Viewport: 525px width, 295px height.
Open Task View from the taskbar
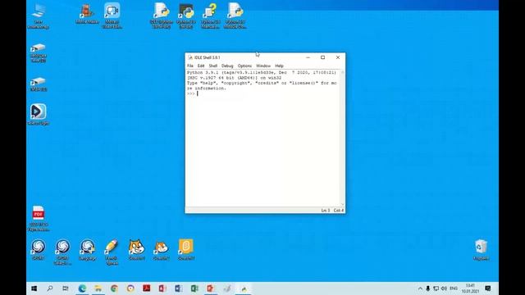[66, 288]
